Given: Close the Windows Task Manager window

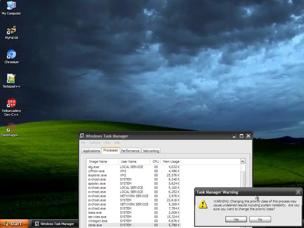Looking at the screenshot, I should pos(248,136).
